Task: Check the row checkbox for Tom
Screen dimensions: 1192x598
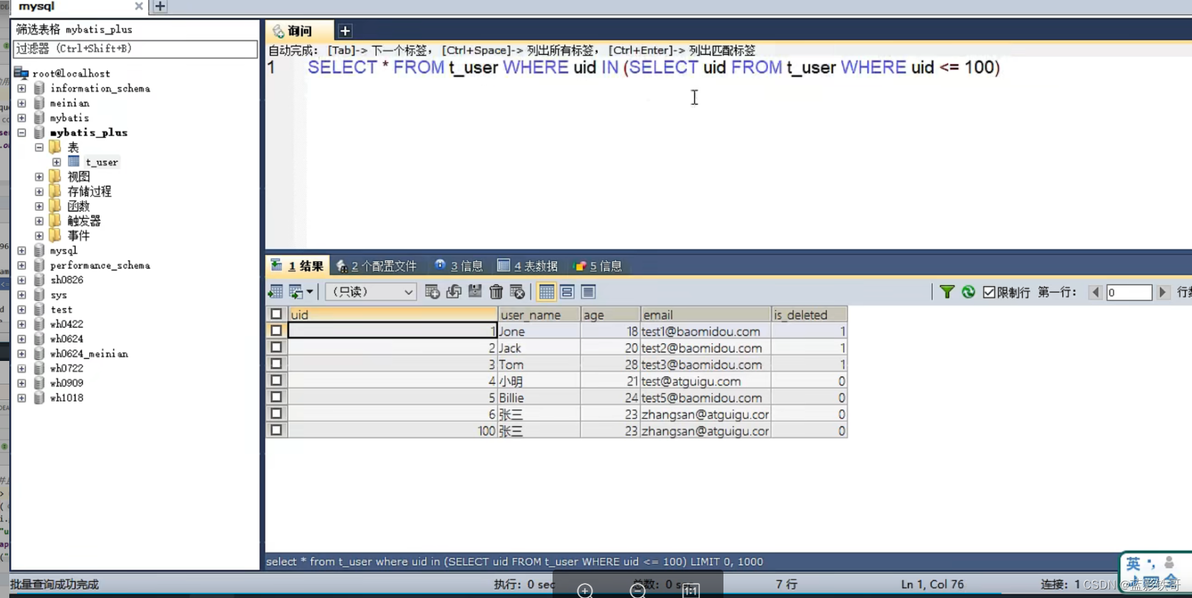Action: pyautogui.click(x=276, y=364)
